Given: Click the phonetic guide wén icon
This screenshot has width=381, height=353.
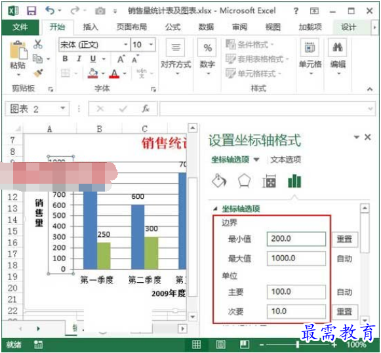Looking at the screenshot, I should pos(142,73).
